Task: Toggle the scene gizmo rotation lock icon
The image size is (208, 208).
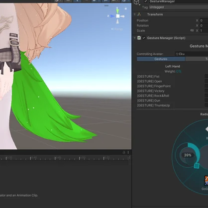Action: coord(126,8)
